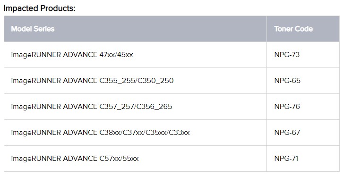The height and width of the screenshot is (176, 343).
Task: Click the C356_265 model text
Action: tap(154, 107)
